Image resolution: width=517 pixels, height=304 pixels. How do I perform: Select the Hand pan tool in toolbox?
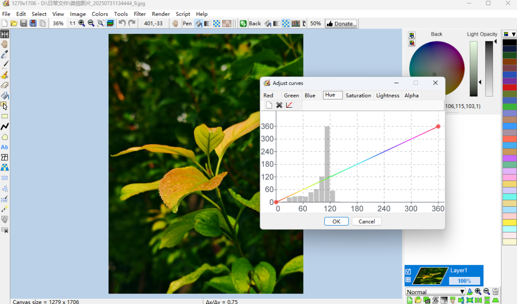tap(5, 44)
